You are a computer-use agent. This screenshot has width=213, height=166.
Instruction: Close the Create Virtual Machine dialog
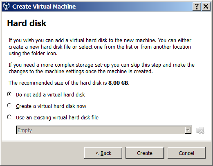[206, 7]
